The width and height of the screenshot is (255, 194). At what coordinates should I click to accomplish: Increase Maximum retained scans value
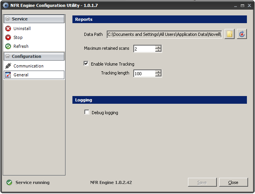158,47
